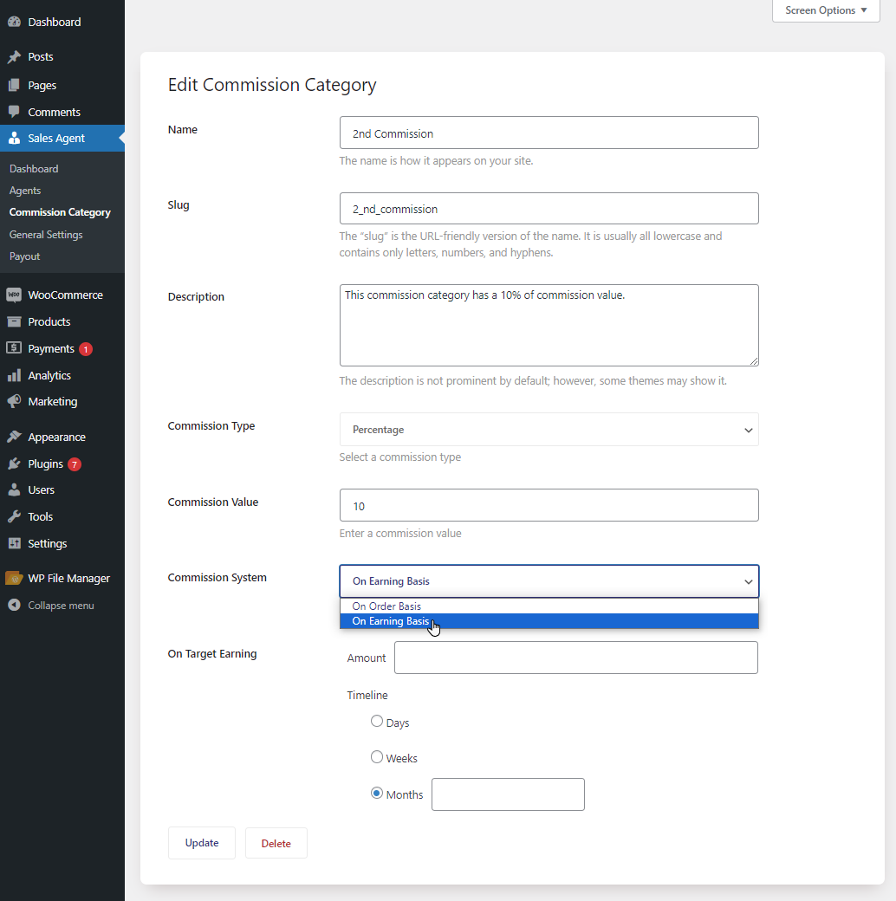Click inside the Amount input field
Viewport: 896px width, 901px height.
click(x=575, y=658)
